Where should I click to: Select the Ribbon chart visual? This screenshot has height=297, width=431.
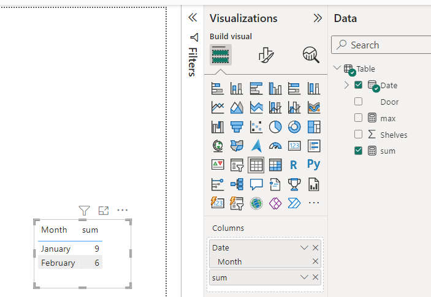click(x=314, y=107)
